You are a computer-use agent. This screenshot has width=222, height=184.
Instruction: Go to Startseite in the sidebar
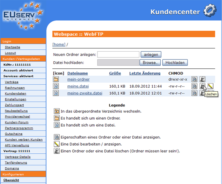tap(12, 47)
